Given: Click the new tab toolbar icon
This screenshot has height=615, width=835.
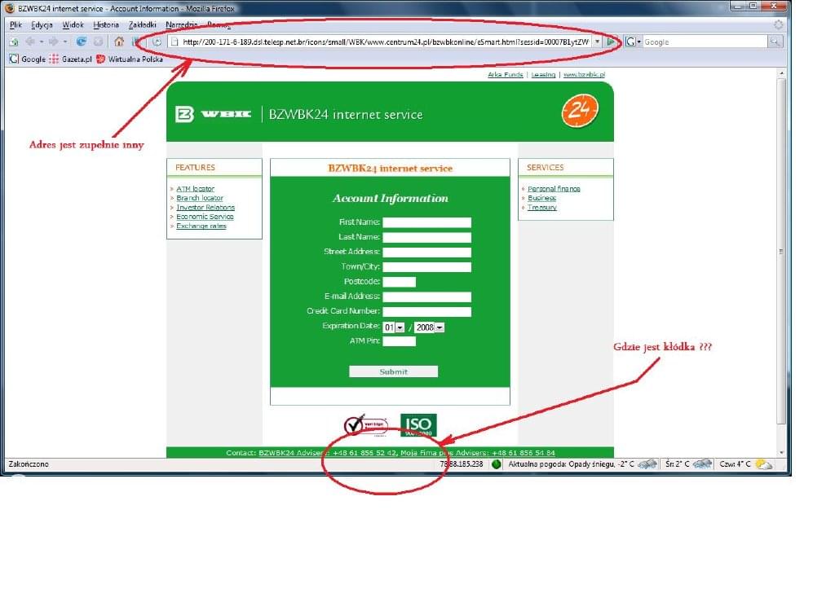Looking at the screenshot, I should tap(14, 42).
